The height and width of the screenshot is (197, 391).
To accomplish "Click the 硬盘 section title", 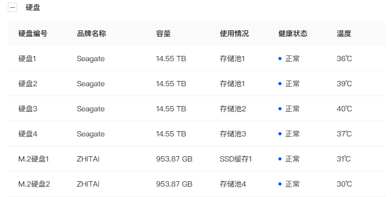I will click(33, 7).
